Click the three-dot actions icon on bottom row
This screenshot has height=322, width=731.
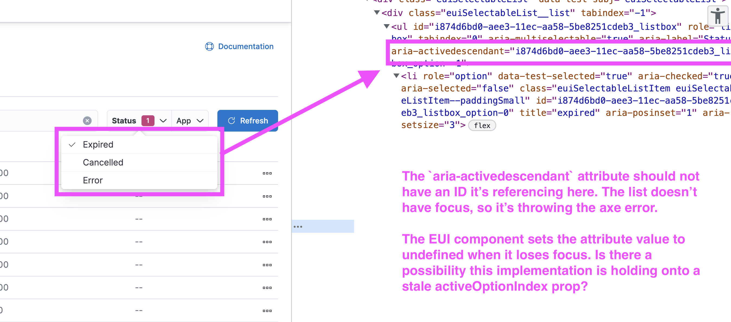(x=267, y=310)
